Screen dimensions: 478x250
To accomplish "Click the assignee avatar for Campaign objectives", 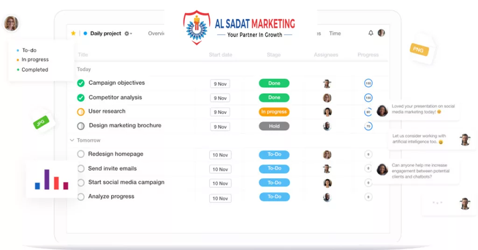I will coord(327,83).
